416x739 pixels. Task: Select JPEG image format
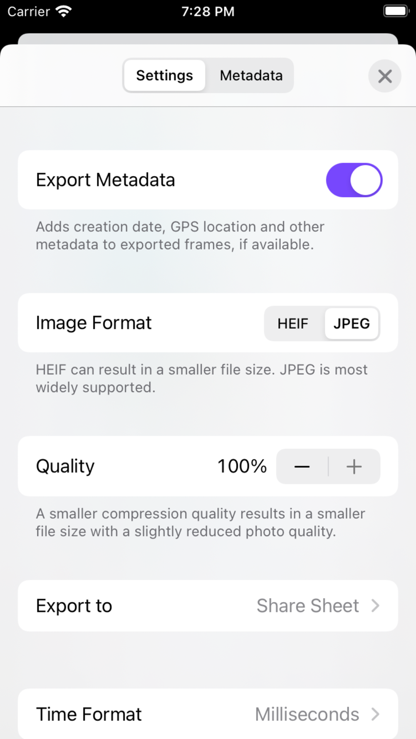pos(352,323)
